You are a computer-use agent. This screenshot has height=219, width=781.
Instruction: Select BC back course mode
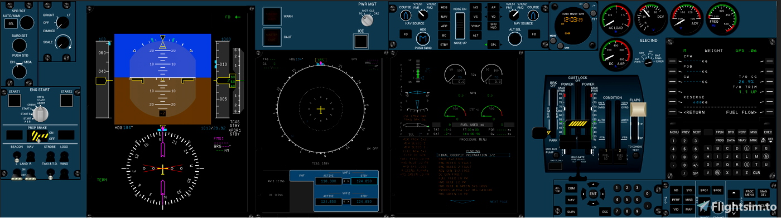point(444,35)
